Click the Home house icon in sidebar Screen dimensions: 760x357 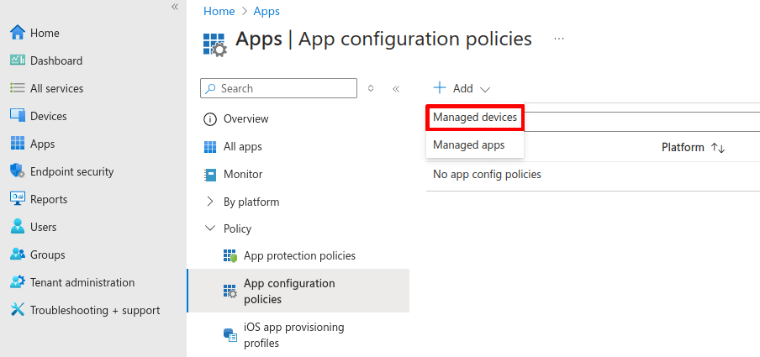pyautogui.click(x=18, y=33)
